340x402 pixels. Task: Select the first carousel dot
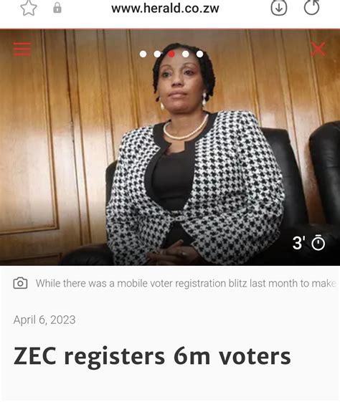[x=143, y=54]
